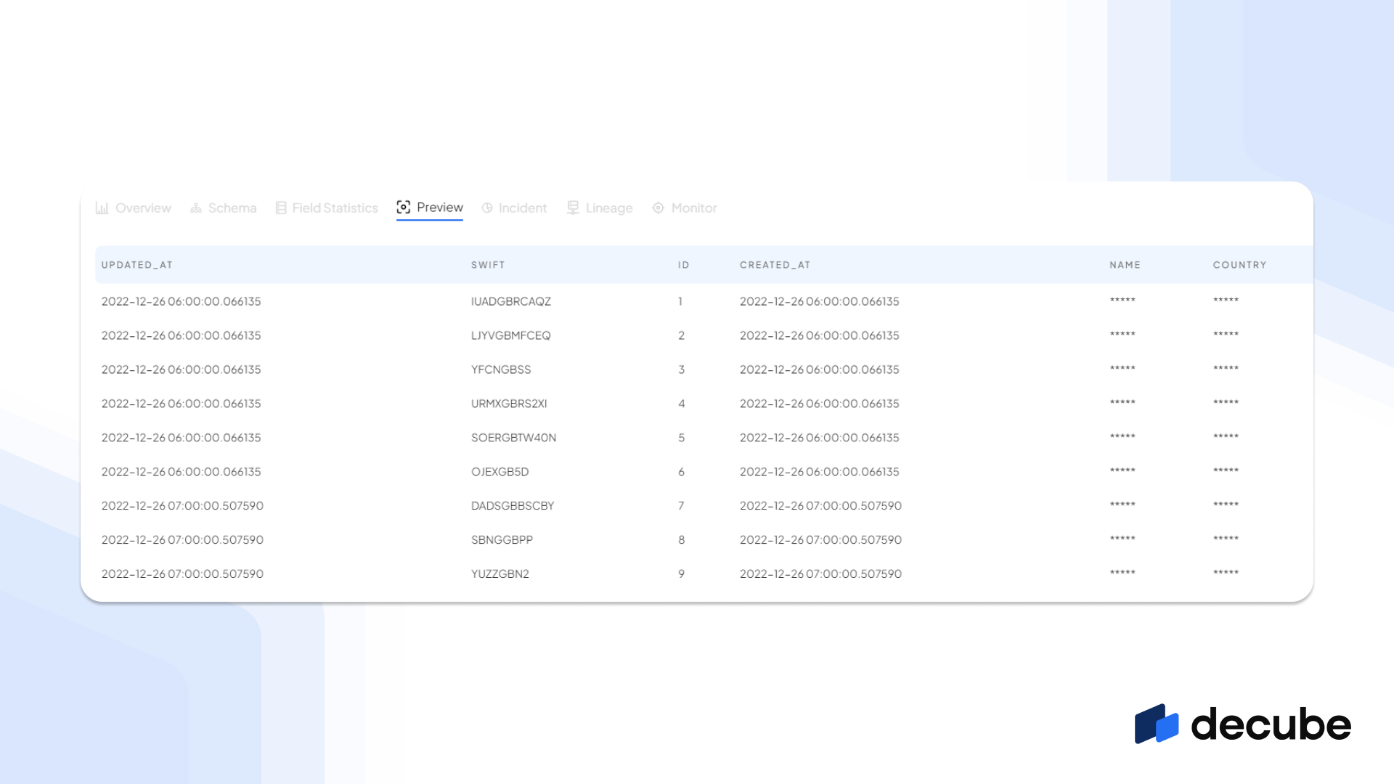1394x784 pixels.
Task: Switch to the Overview tab
Action: point(143,208)
